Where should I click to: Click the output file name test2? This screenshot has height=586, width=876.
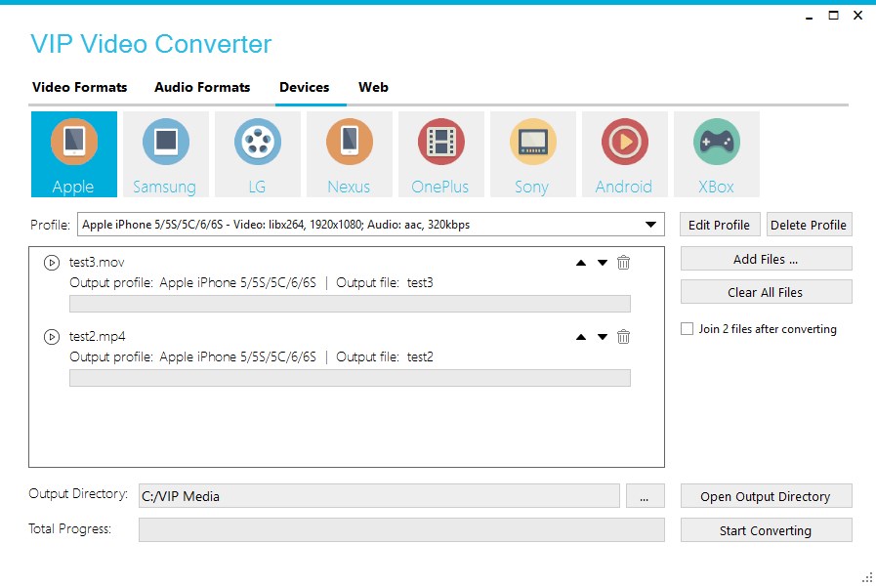pos(420,356)
